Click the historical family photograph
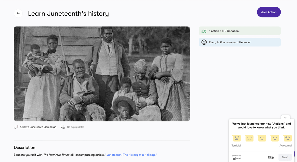 point(102,74)
